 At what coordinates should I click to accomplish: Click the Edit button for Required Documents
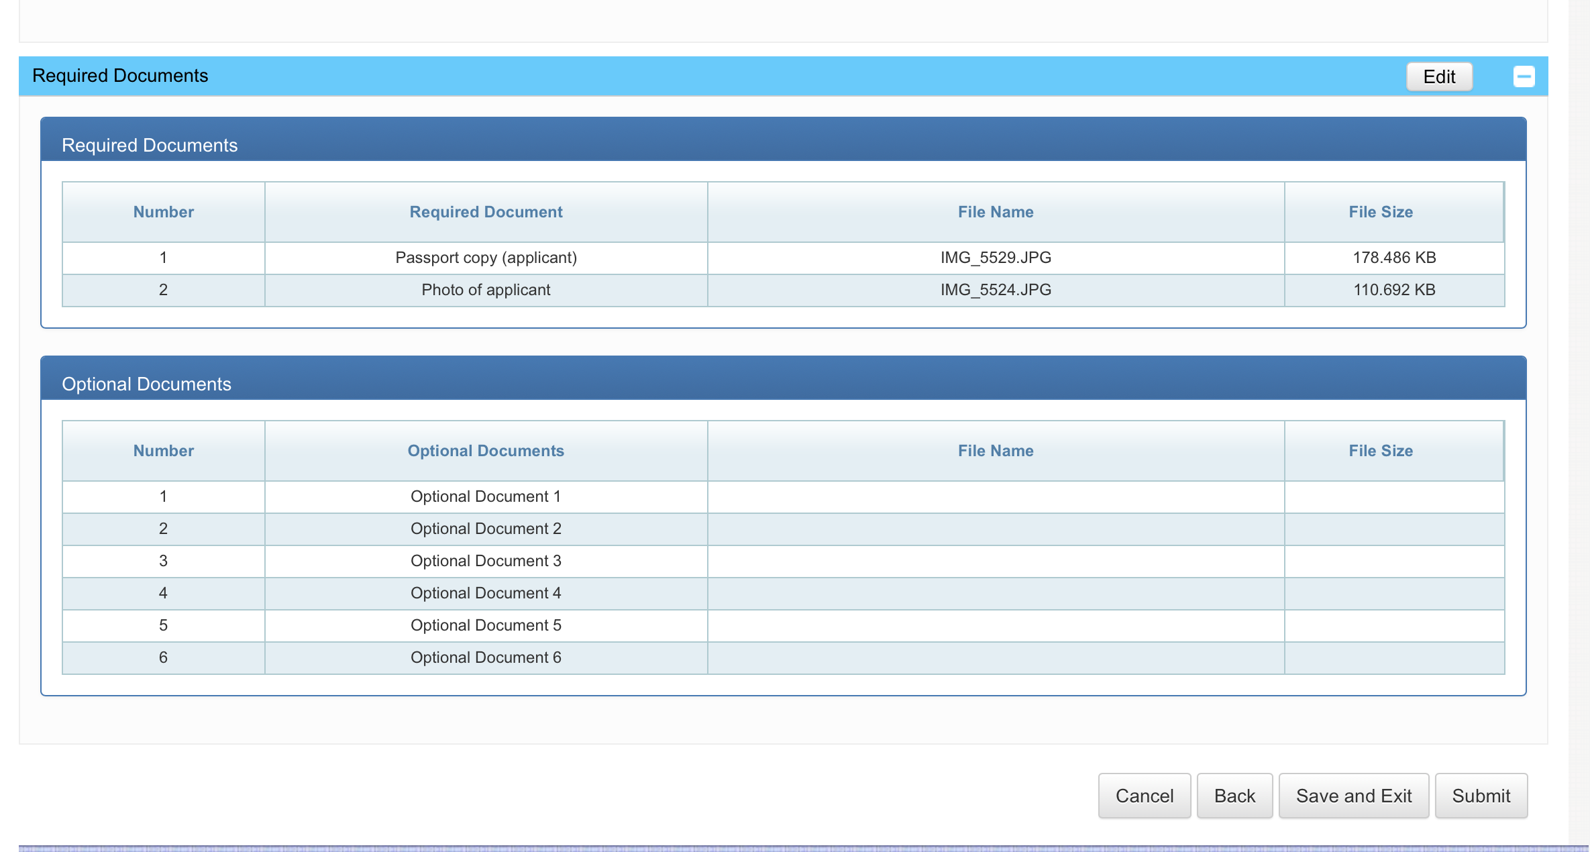pyautogui.click(x=1439, y=76)
